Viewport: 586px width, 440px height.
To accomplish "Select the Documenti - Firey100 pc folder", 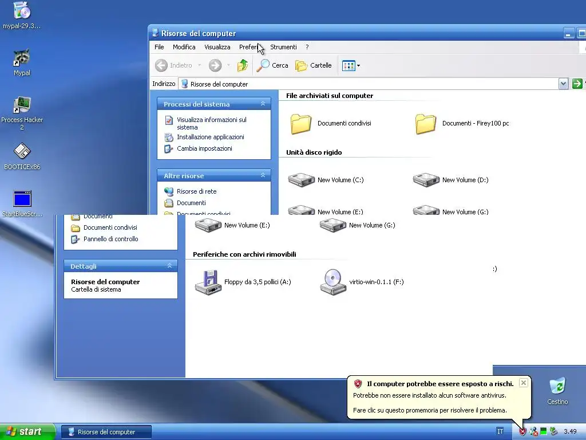I will [462, 124].
